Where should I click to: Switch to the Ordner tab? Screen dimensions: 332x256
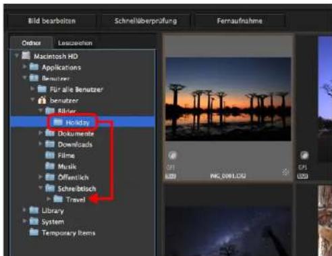pyautogui.click(x=31, y=43)
